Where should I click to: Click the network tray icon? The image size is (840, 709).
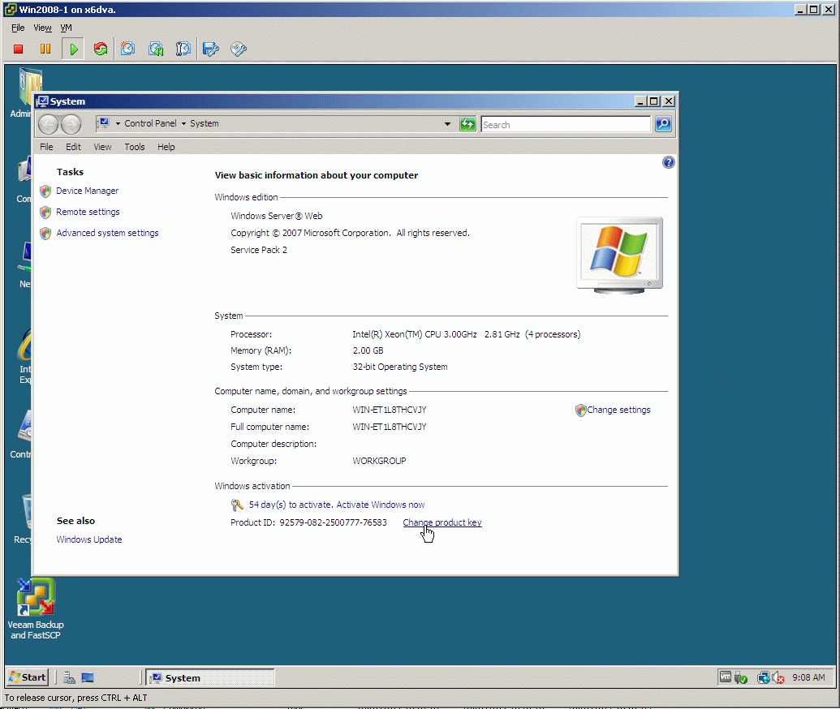point(764,678)
